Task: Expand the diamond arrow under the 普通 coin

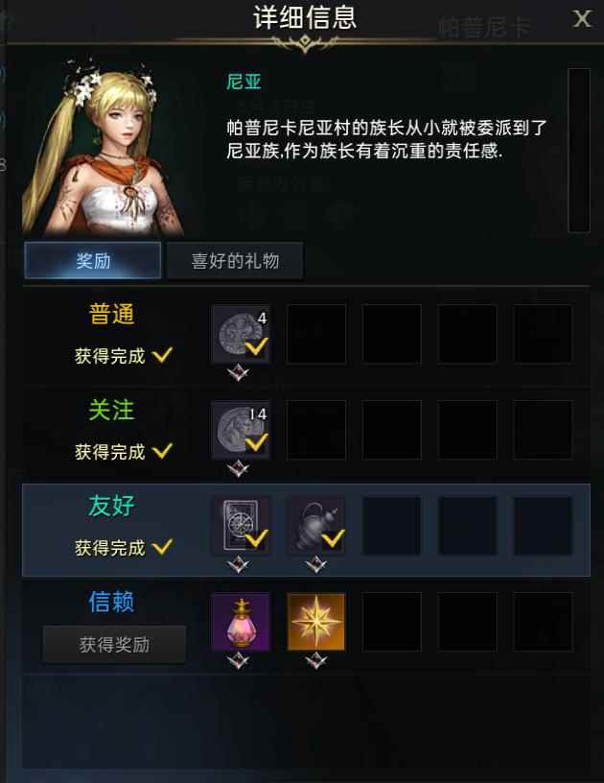Action: click(239, 372)
